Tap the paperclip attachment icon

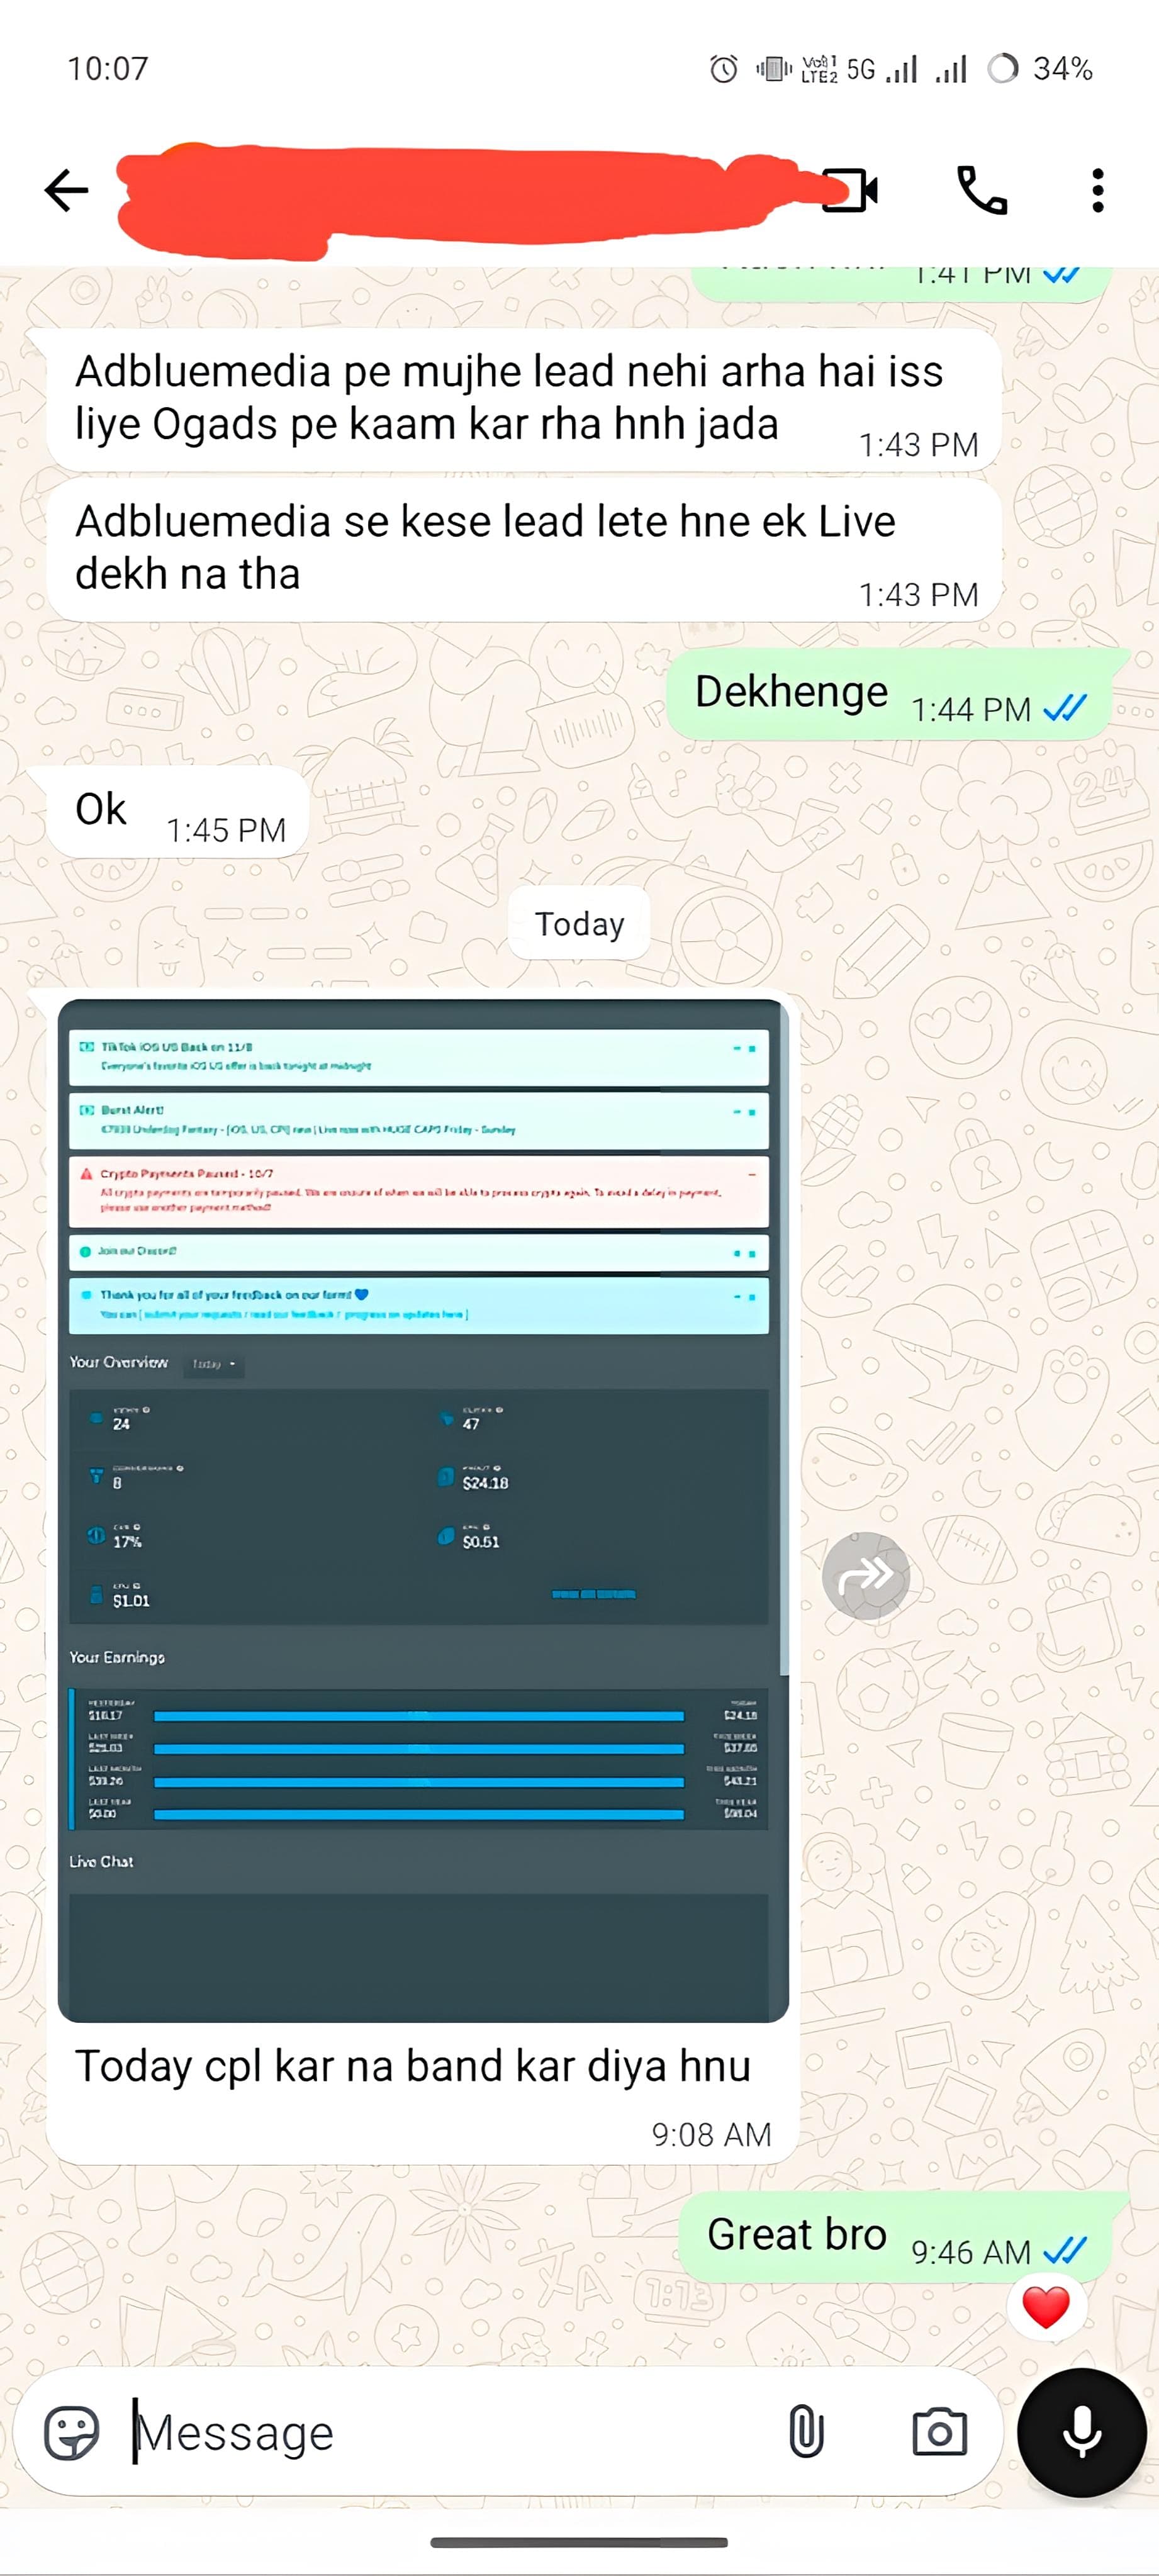click(805, 2431)
